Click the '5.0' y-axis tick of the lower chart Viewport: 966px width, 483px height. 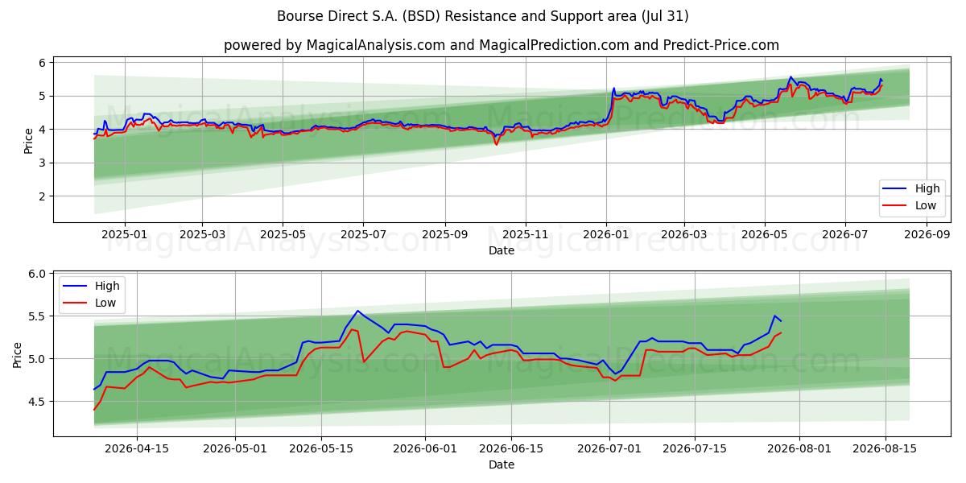click(39, 359)
